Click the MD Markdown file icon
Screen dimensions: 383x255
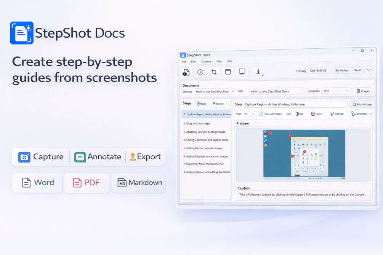(x=122, y=183)
